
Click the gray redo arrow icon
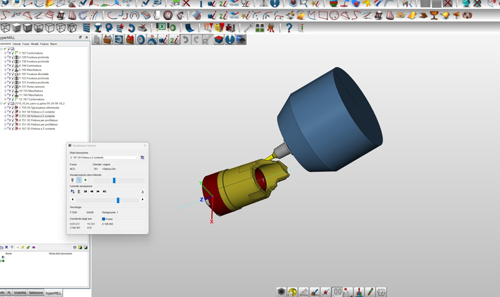[196, 39]
